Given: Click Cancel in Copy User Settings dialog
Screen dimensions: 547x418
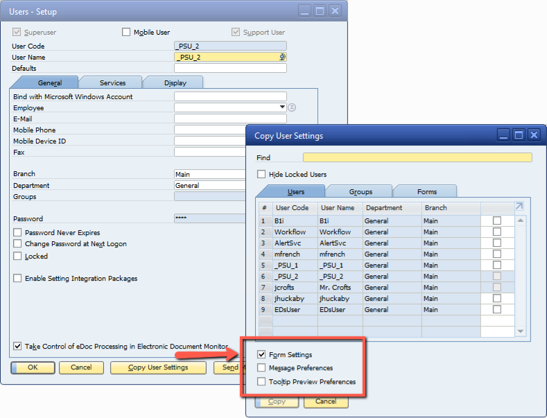Looking at the screenshot, I should coord(326,401).
